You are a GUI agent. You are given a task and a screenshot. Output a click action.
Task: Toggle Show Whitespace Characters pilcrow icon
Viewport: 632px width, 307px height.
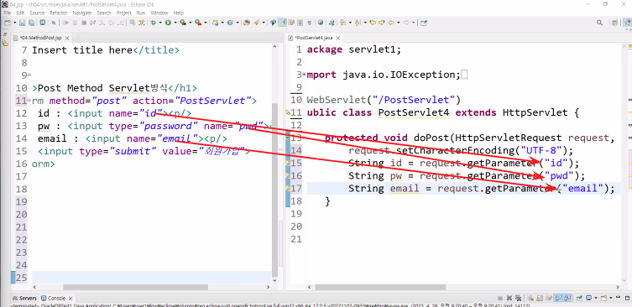[x=309, y=23]
